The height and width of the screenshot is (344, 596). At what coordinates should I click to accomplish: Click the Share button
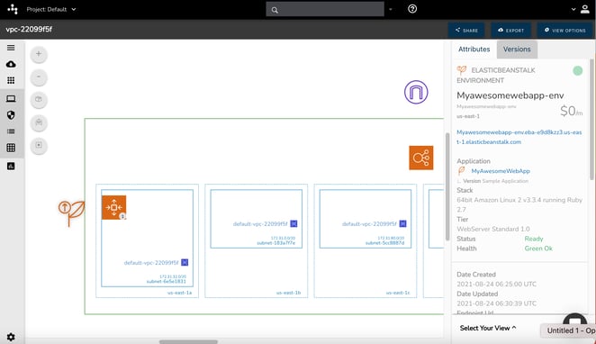[x=466, y=31]
